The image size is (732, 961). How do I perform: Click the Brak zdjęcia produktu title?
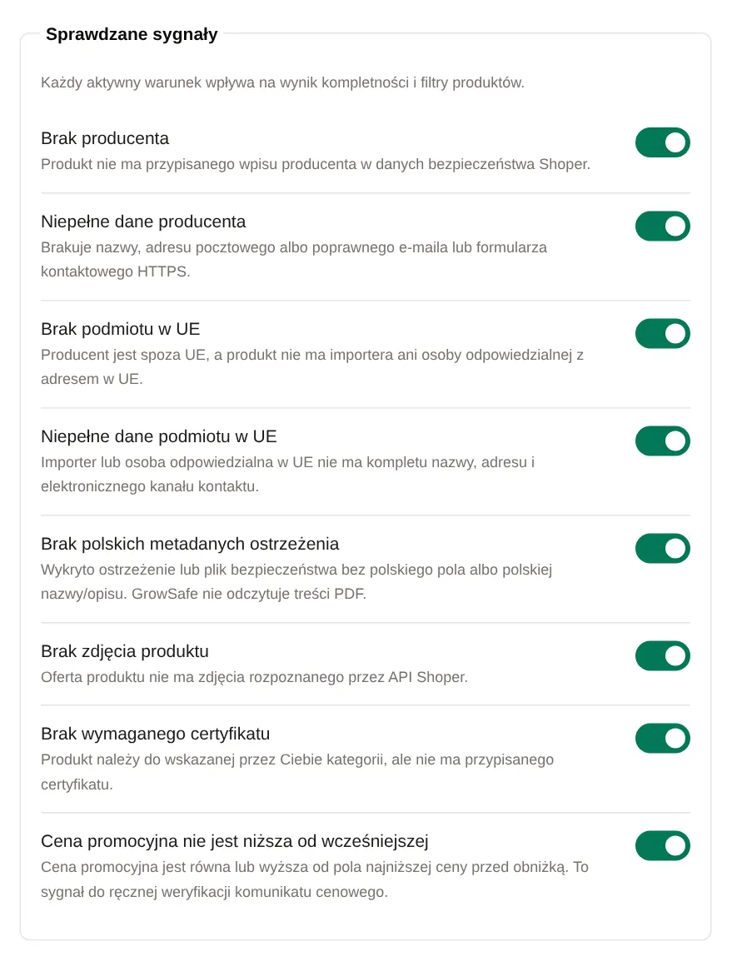(x=125, y=651)
